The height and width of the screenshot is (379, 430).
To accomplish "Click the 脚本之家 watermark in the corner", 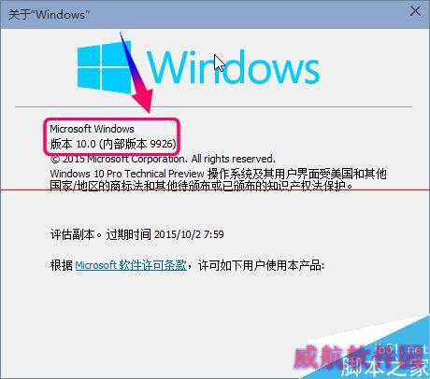I will tap(385, 368).
